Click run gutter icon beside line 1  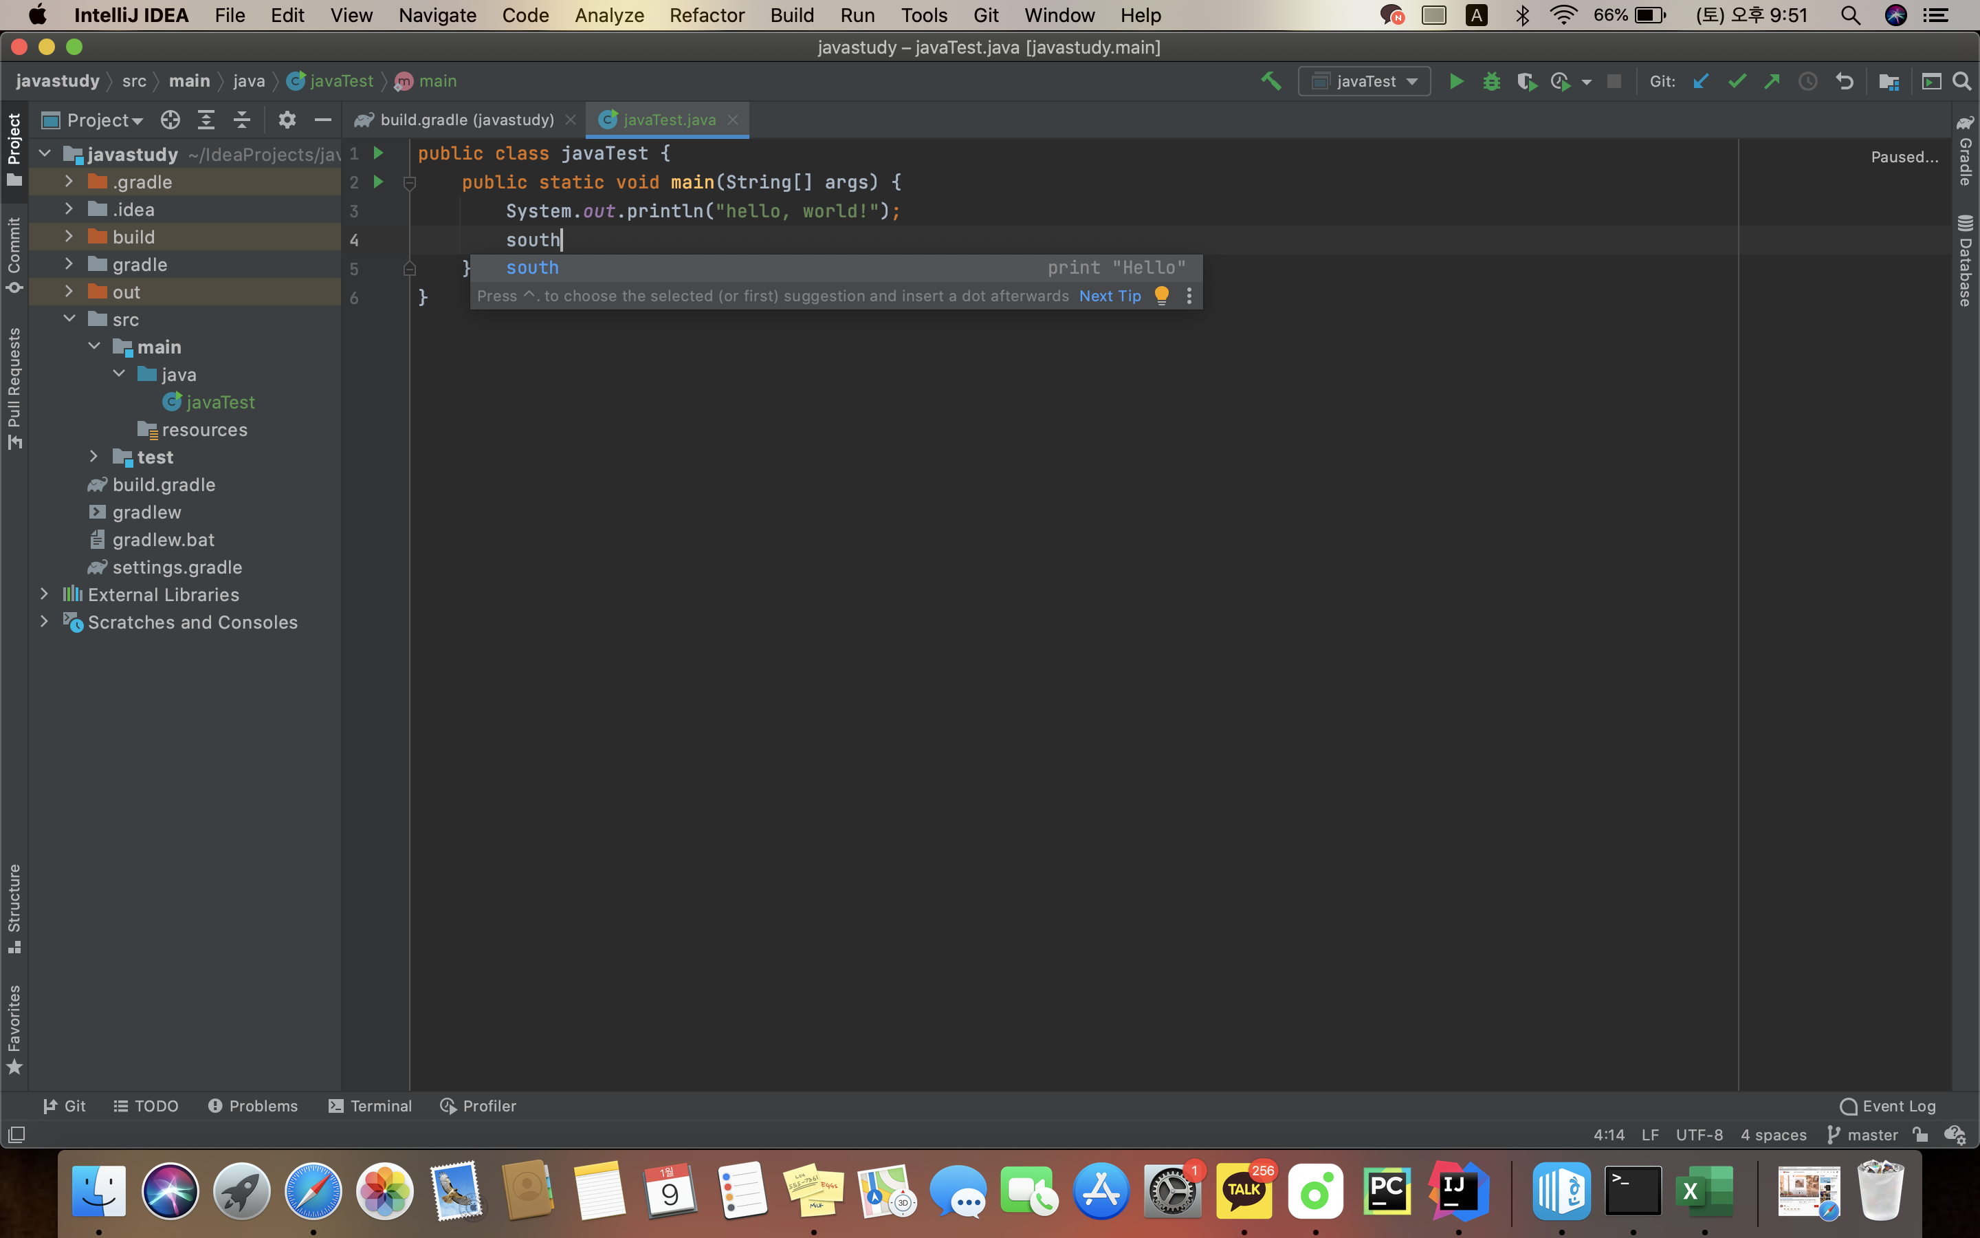coord(378,153)
